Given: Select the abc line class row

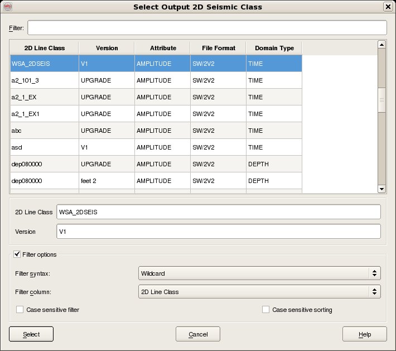Looking at the screenshot, I should point(45,131).
